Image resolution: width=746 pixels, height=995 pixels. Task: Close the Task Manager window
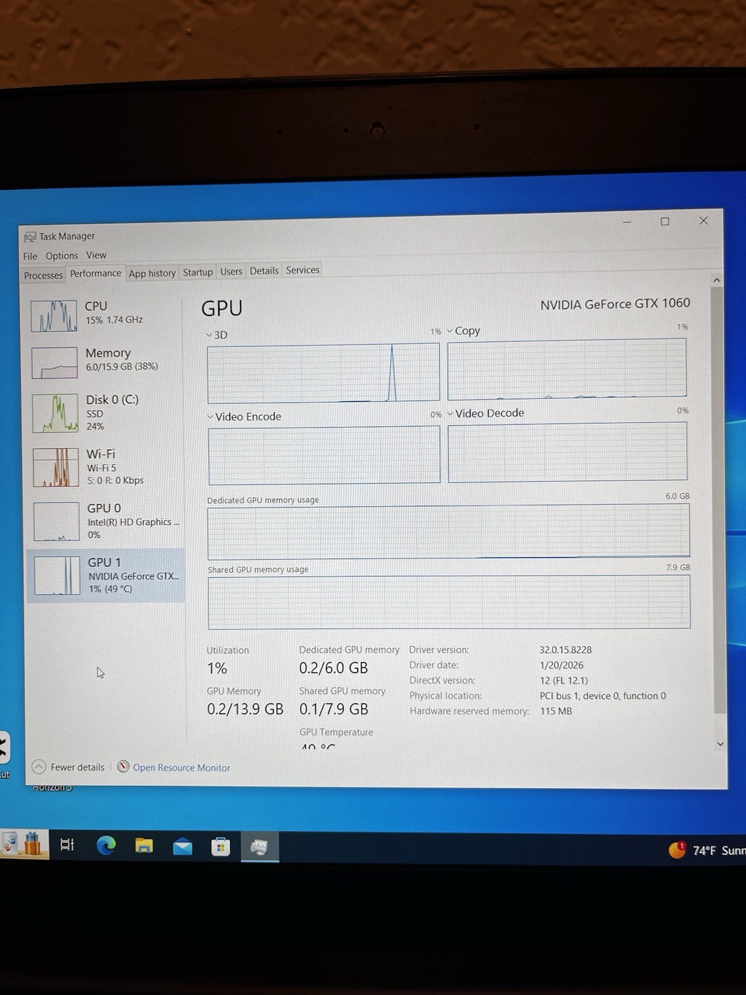[703, 221]
